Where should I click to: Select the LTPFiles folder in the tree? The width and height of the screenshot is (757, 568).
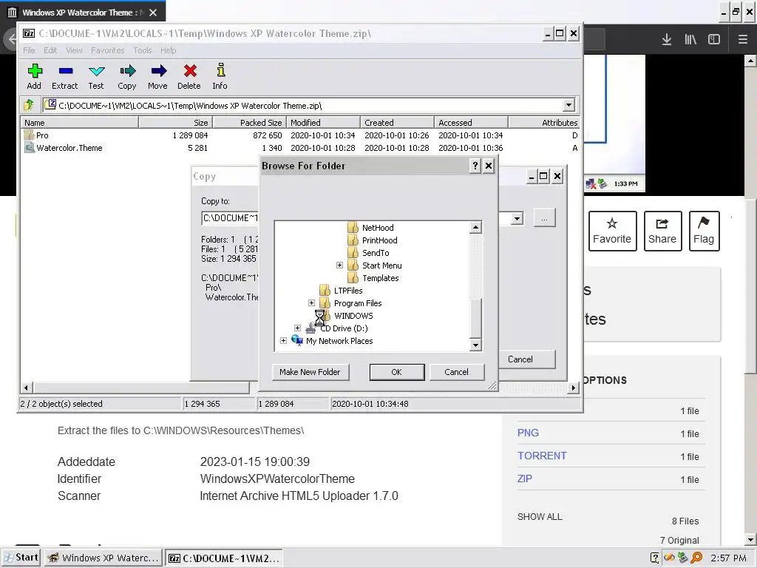pos(348,290)
